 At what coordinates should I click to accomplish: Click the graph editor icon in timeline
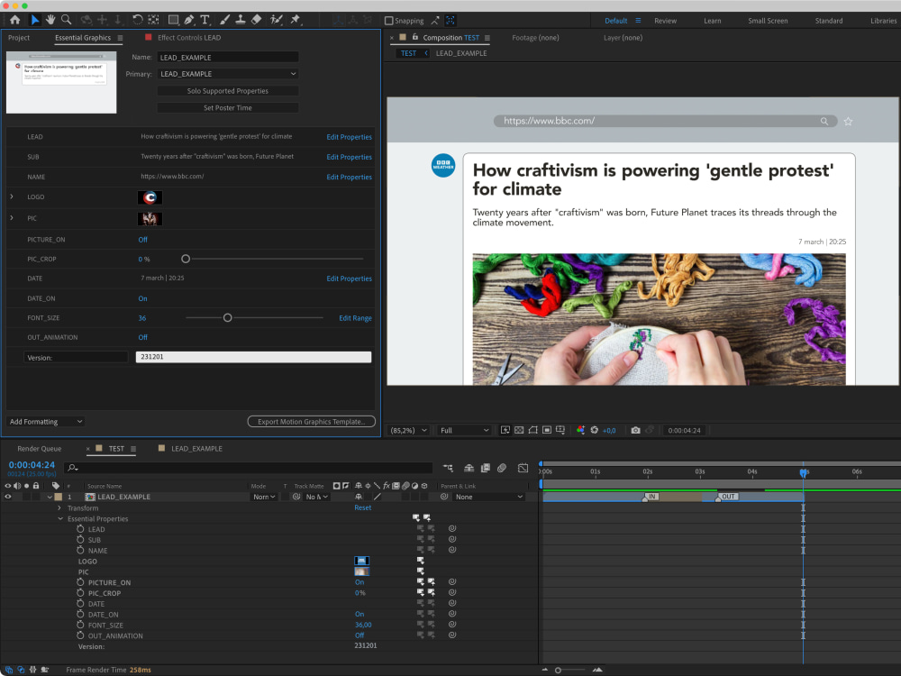(523, 468)
